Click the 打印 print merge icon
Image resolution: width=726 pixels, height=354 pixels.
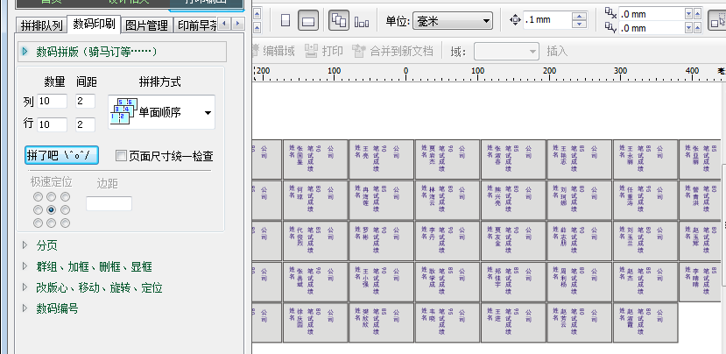click(312, 51)
